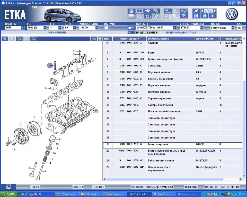
Task: Click the LexCom logo at bottom left
Action: pos(8,187)
